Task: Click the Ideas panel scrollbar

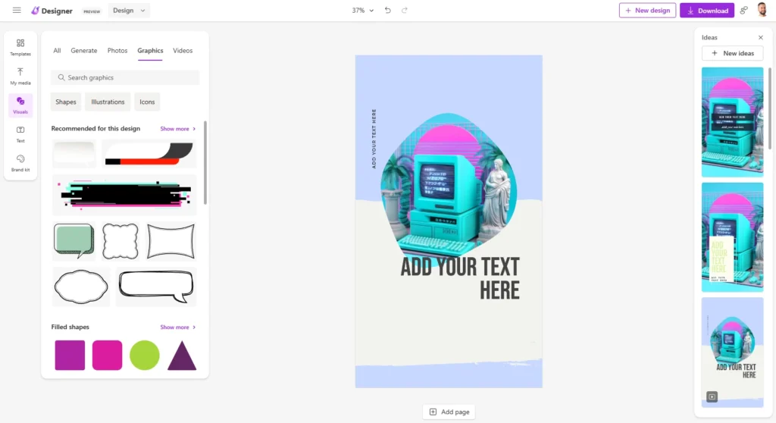Action: tap(769, 109)
